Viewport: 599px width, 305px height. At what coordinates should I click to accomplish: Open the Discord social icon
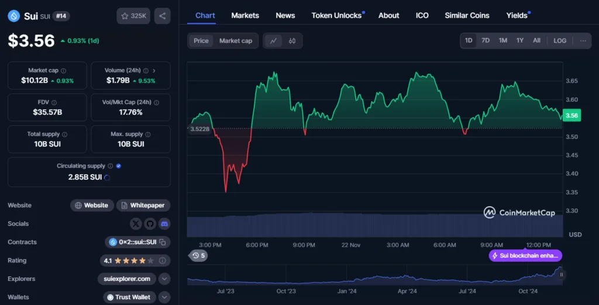[164, 224]
